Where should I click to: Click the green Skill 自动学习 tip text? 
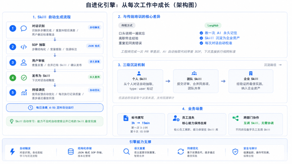(x=56, y=121)
